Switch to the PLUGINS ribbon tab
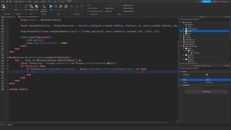 click(x=62, y=1)
